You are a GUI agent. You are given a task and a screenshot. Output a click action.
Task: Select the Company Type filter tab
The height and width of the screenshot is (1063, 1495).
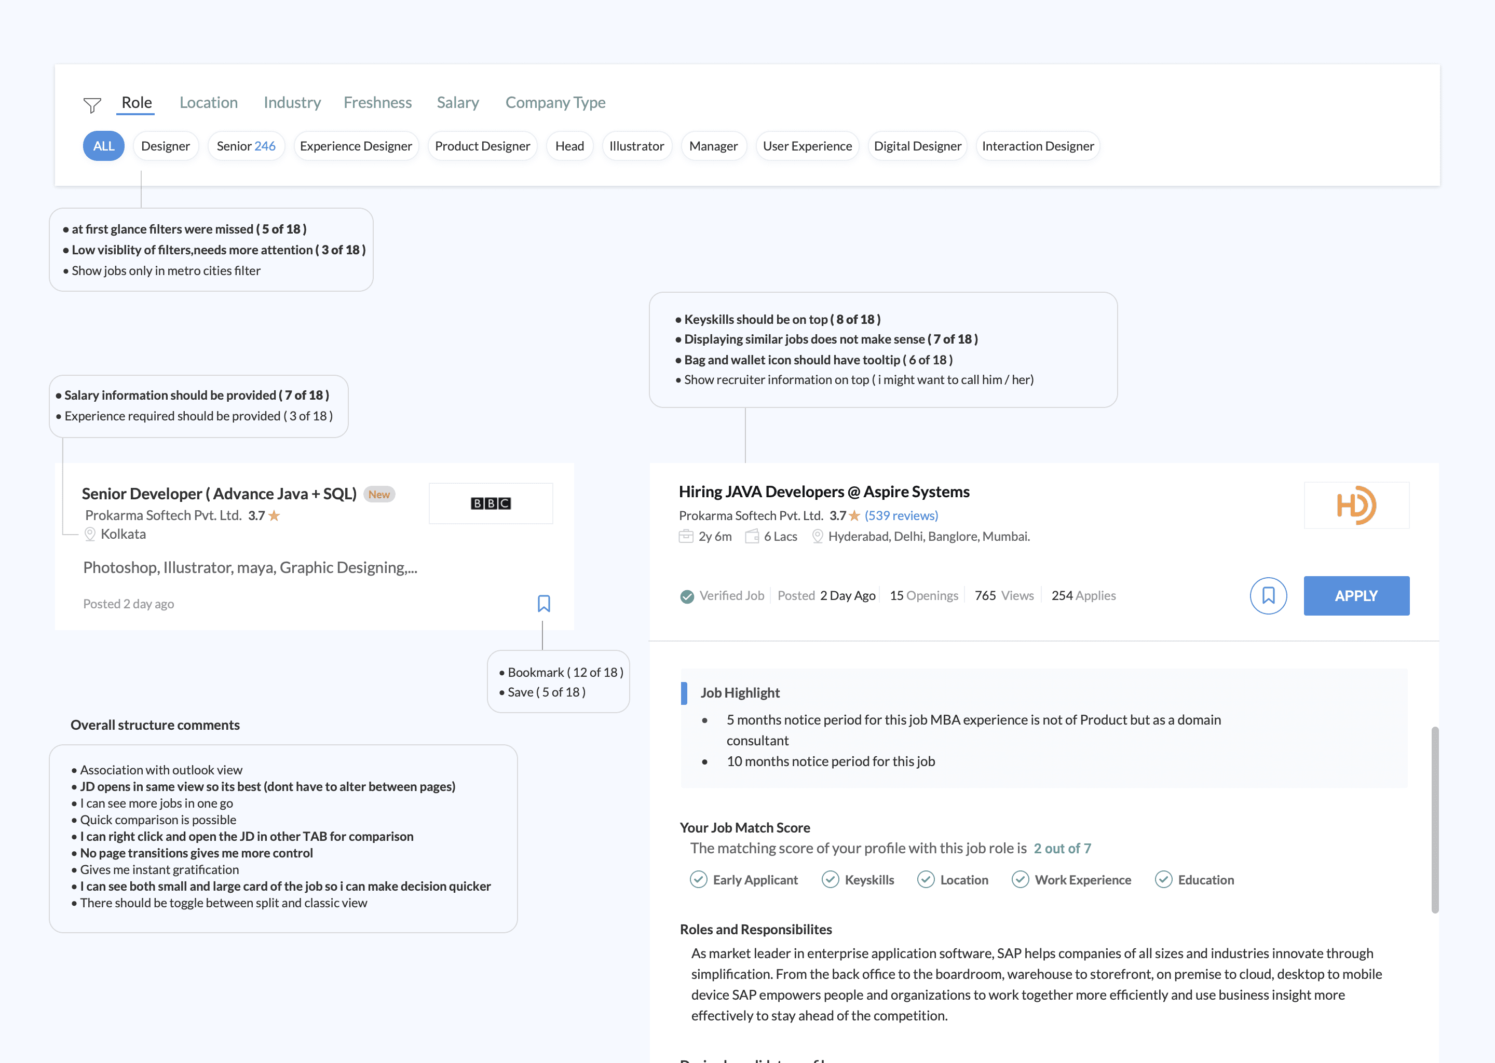555,103
